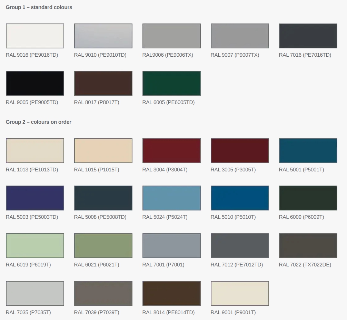This screenshot has height=320, width=347.
Task: Choose the RAL 9001 cream swatch
Action: pyautogui.click(x=240, y=293)
